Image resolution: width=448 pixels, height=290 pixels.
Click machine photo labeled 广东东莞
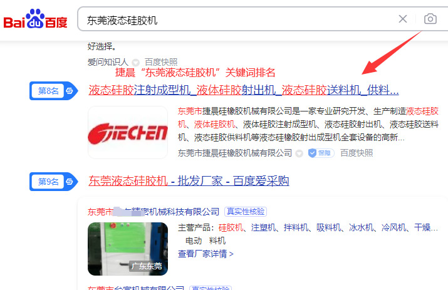[128, 249]
